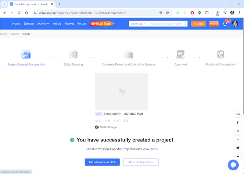Click Edit schematic and PCB button
The height and width of the screenshot is (174, 244).
pyautogui.click(x=102, y=162)
